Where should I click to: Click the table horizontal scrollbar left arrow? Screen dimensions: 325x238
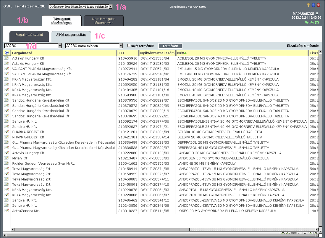pyautogui.click(x=13, y=229)
